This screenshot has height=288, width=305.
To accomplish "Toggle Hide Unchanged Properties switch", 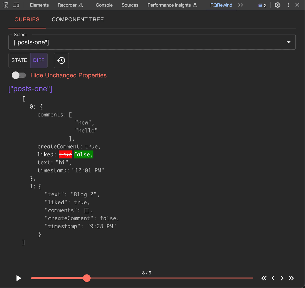I will coord(19,75).
